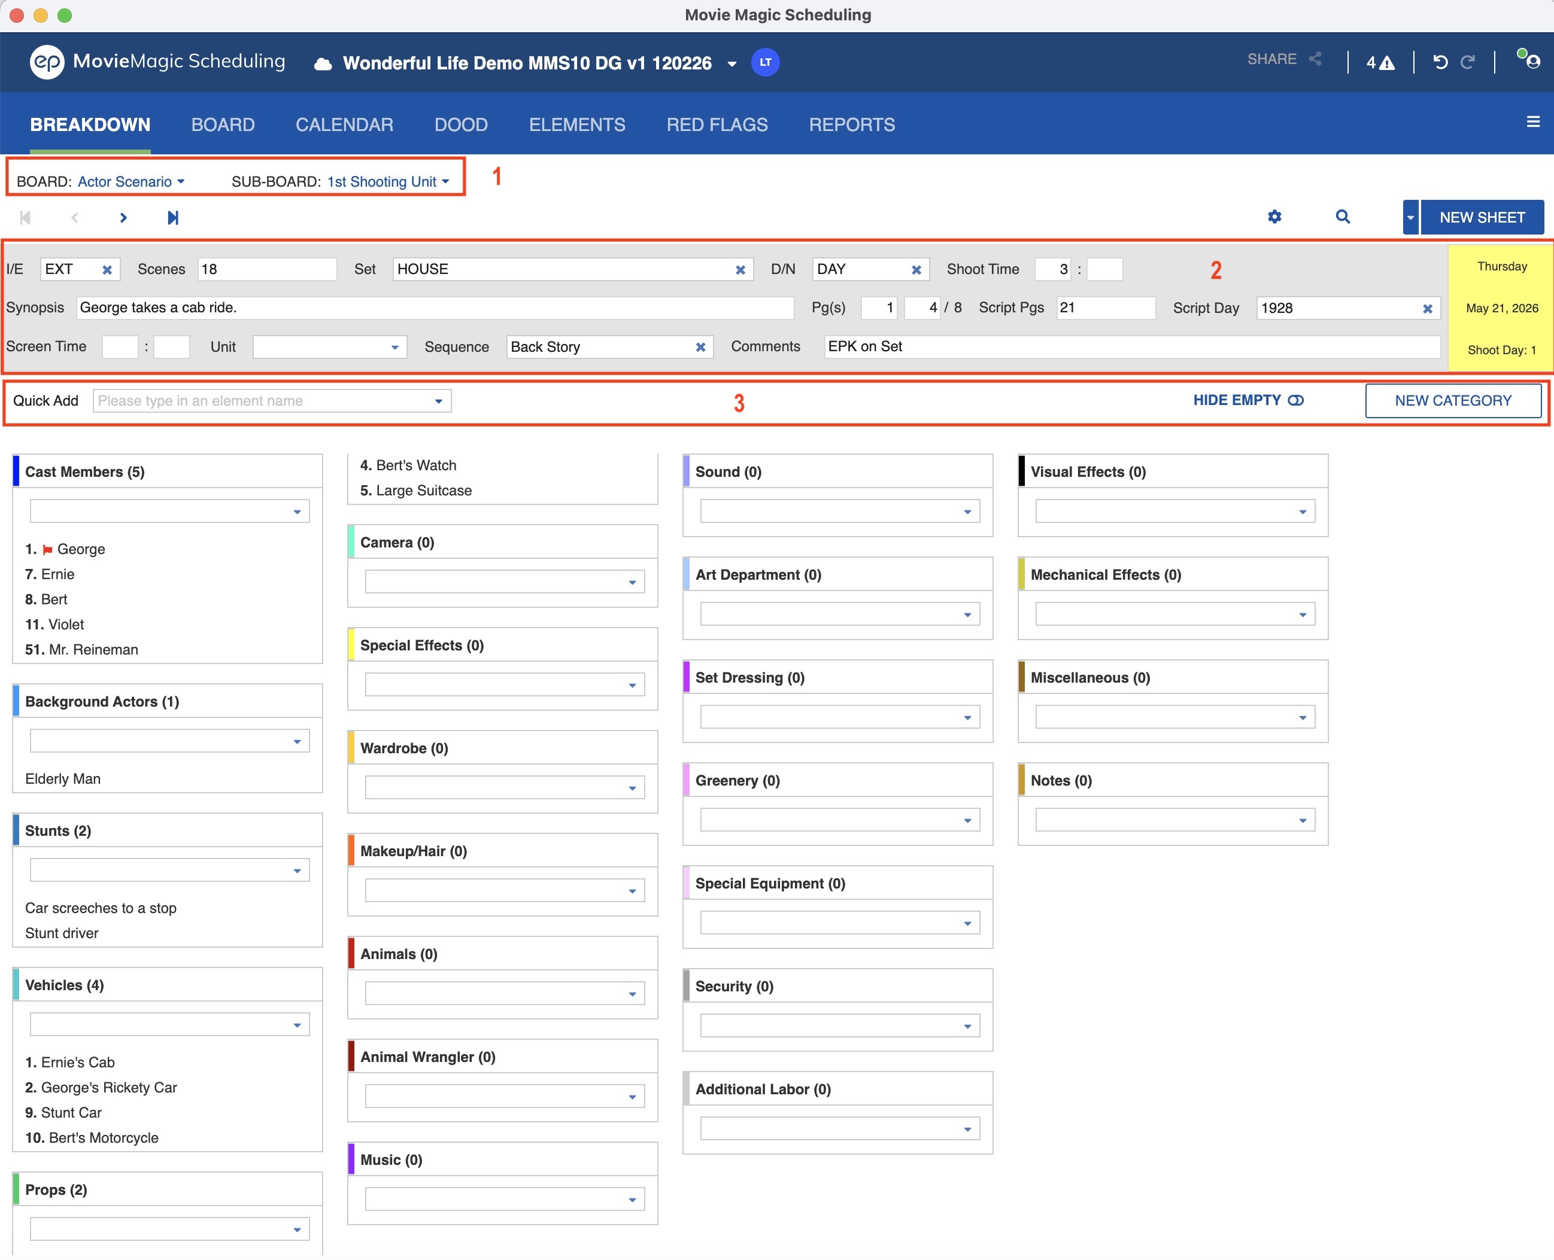Click the Special Effects yellow color swatch
Screen dimensions: 1554x1260
coord(351,645)
